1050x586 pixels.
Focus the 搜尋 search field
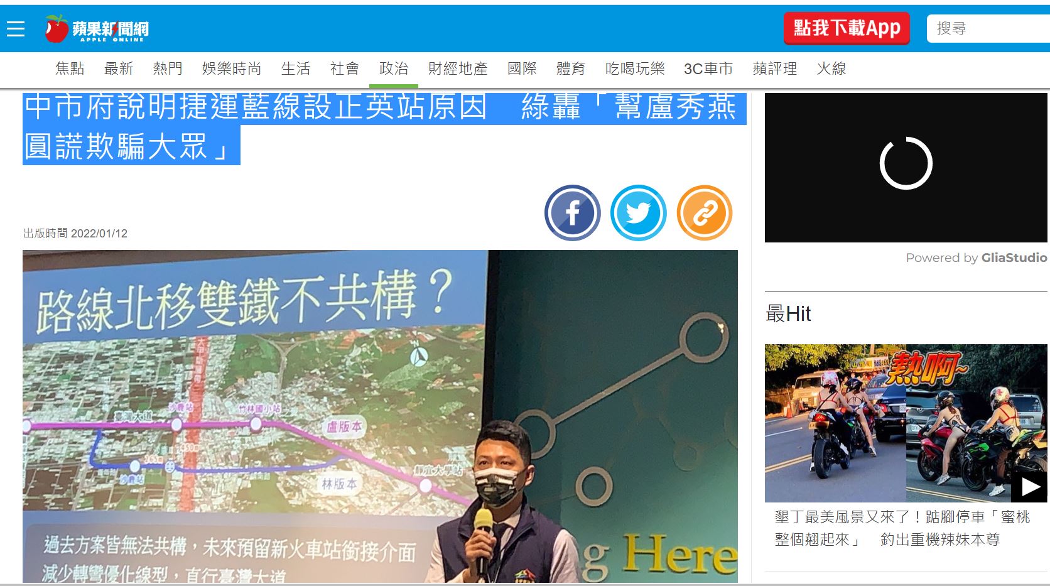point(988,29)
